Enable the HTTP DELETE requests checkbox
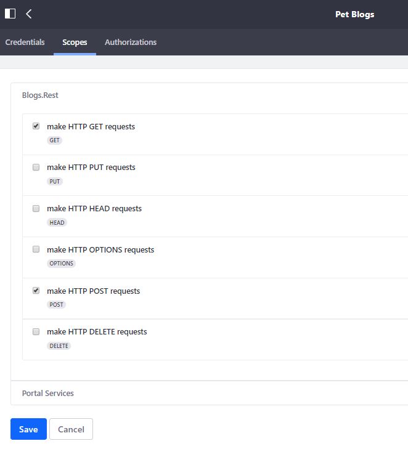 [x=36, y=331]
